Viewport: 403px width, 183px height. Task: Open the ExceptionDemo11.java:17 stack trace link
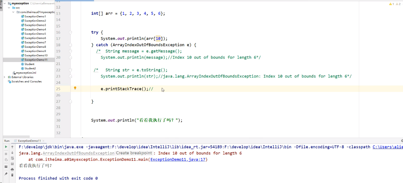pos(178,159)
